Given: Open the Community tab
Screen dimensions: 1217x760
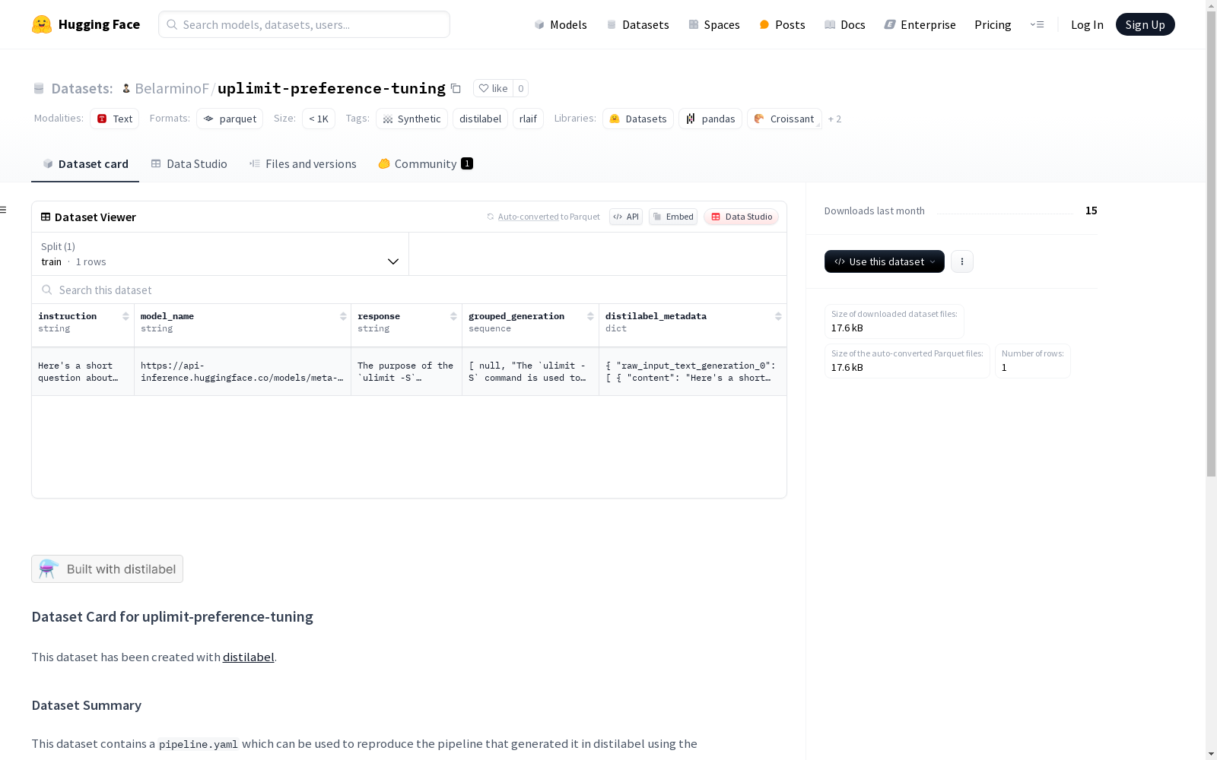Looking at the screenshot, I should 426,164.
